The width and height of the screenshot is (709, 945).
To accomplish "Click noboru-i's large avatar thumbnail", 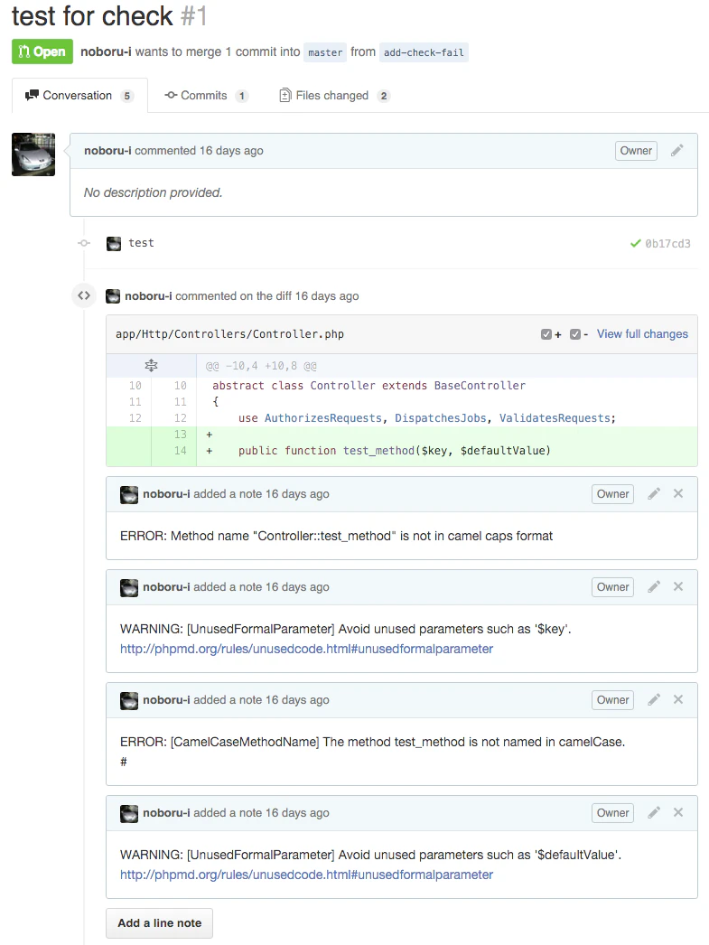I will (x=33, y=154).
